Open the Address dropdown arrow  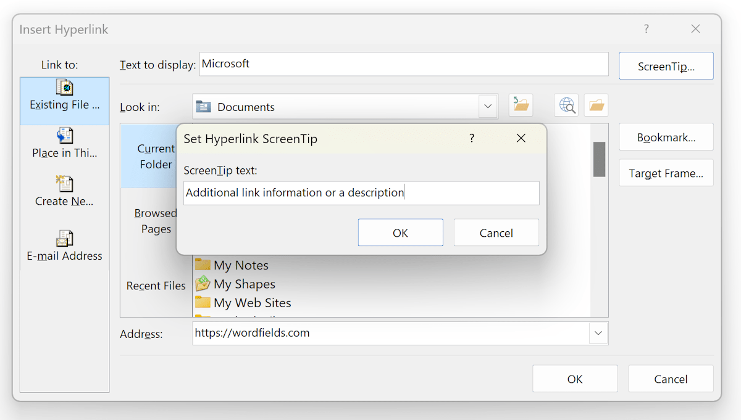[x=598, y=333]
